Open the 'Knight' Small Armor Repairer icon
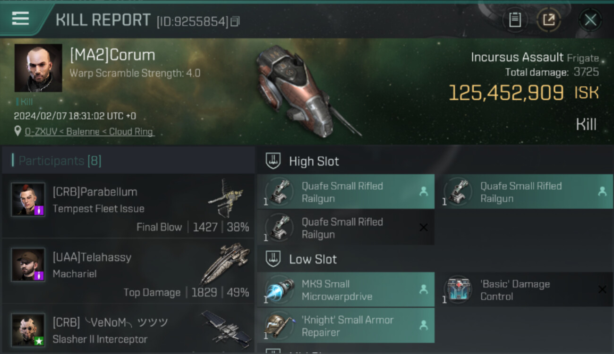This screenshot has height=354, width=614. (x=279, y=325)
